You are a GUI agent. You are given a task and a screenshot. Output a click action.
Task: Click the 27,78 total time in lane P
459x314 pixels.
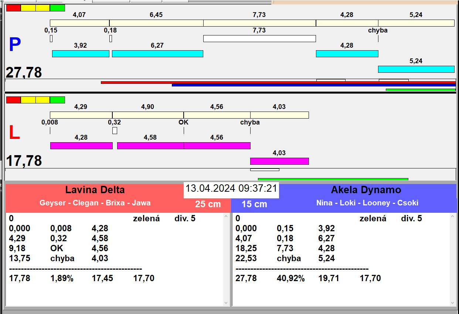tap(24, 72)
